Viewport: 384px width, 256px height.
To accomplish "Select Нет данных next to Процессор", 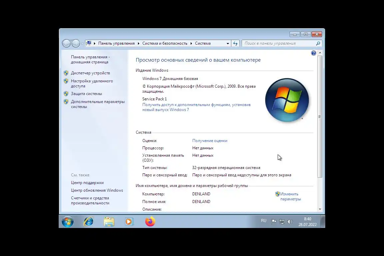I will [203, 148].
